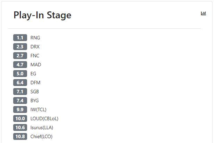Screen dimensions: 216x143
Task: Select the MAD team name
Action: coord(36,65)
